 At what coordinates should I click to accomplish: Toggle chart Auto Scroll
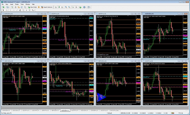(x=73, y=7)
